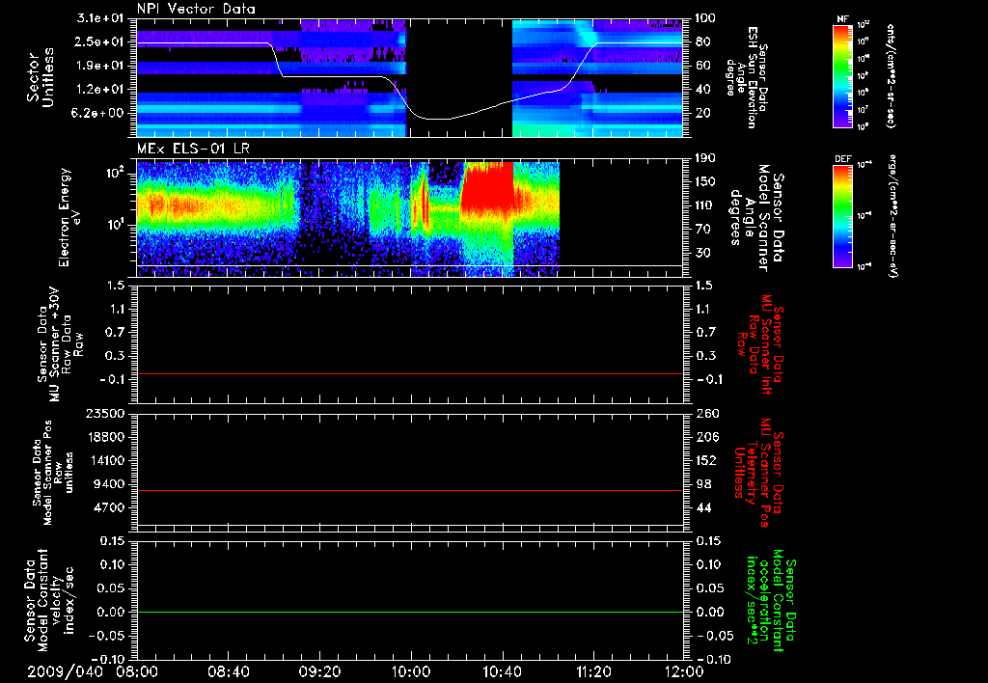This screenshot has width=988, height=683.
Task: Click the 1.9e+01 sector axis value
Action: pos(100,66)
